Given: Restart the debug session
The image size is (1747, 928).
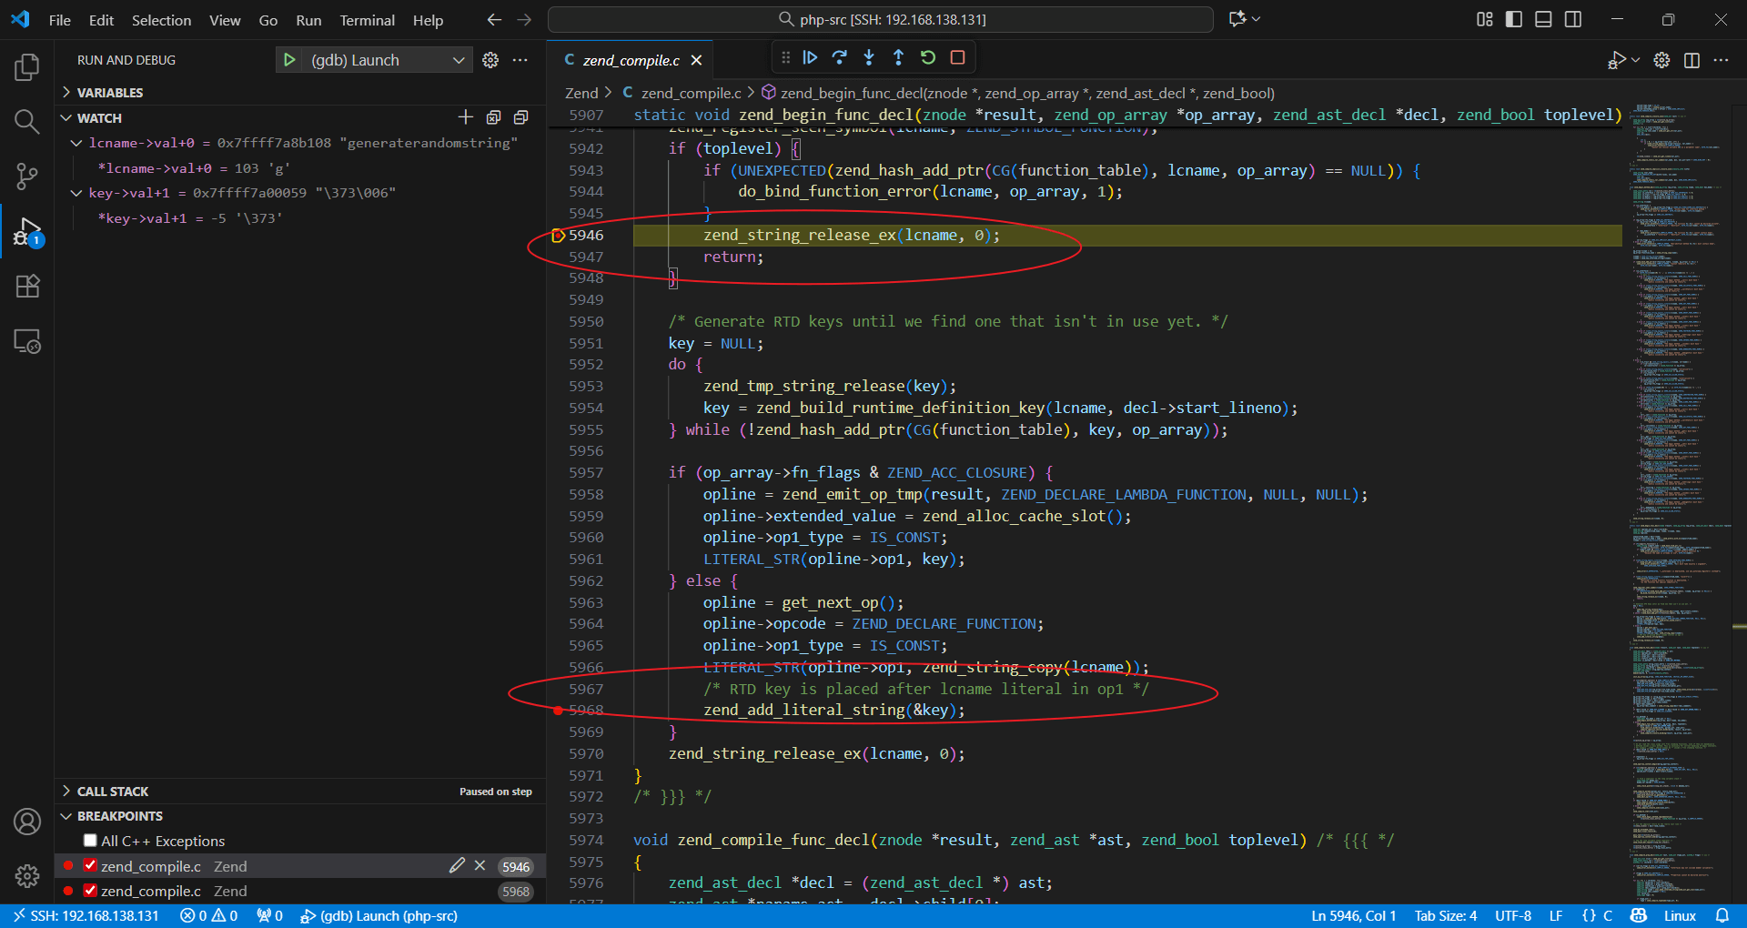Looking at the screenshot, I should 928,57.
